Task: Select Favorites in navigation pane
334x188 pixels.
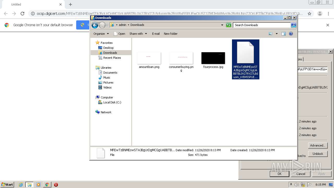Action: pos(106,43)
